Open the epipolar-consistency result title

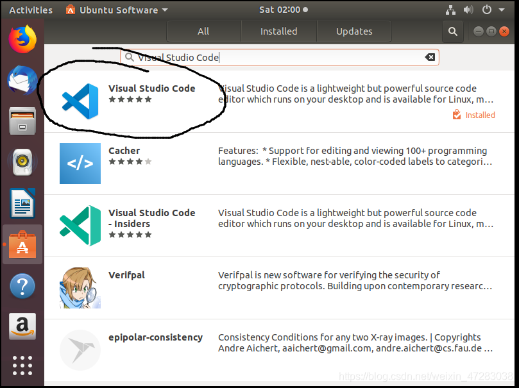(155, 337)
